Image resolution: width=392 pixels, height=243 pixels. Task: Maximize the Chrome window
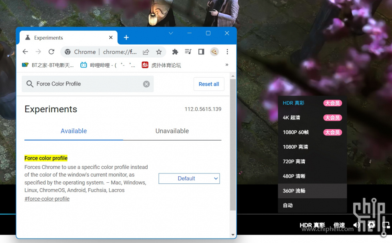point(208,33)
